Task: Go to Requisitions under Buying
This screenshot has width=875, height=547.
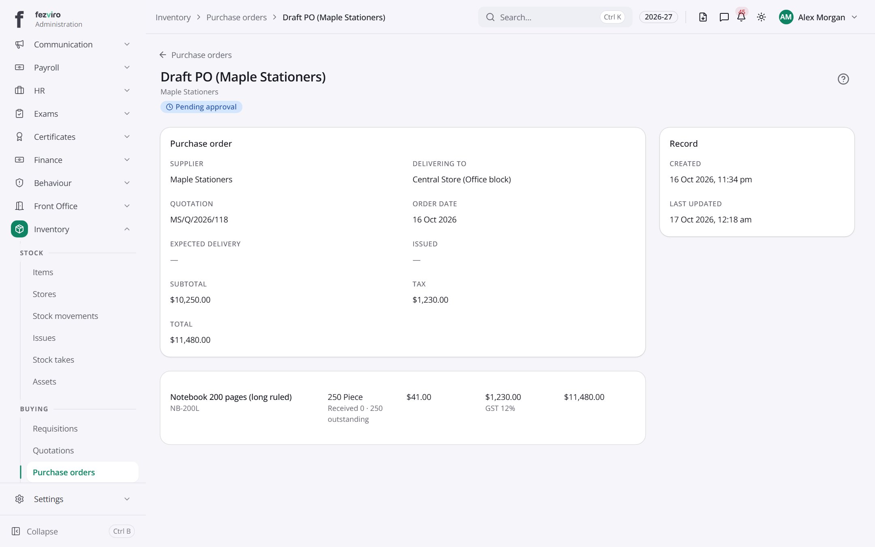Action: 55,429
